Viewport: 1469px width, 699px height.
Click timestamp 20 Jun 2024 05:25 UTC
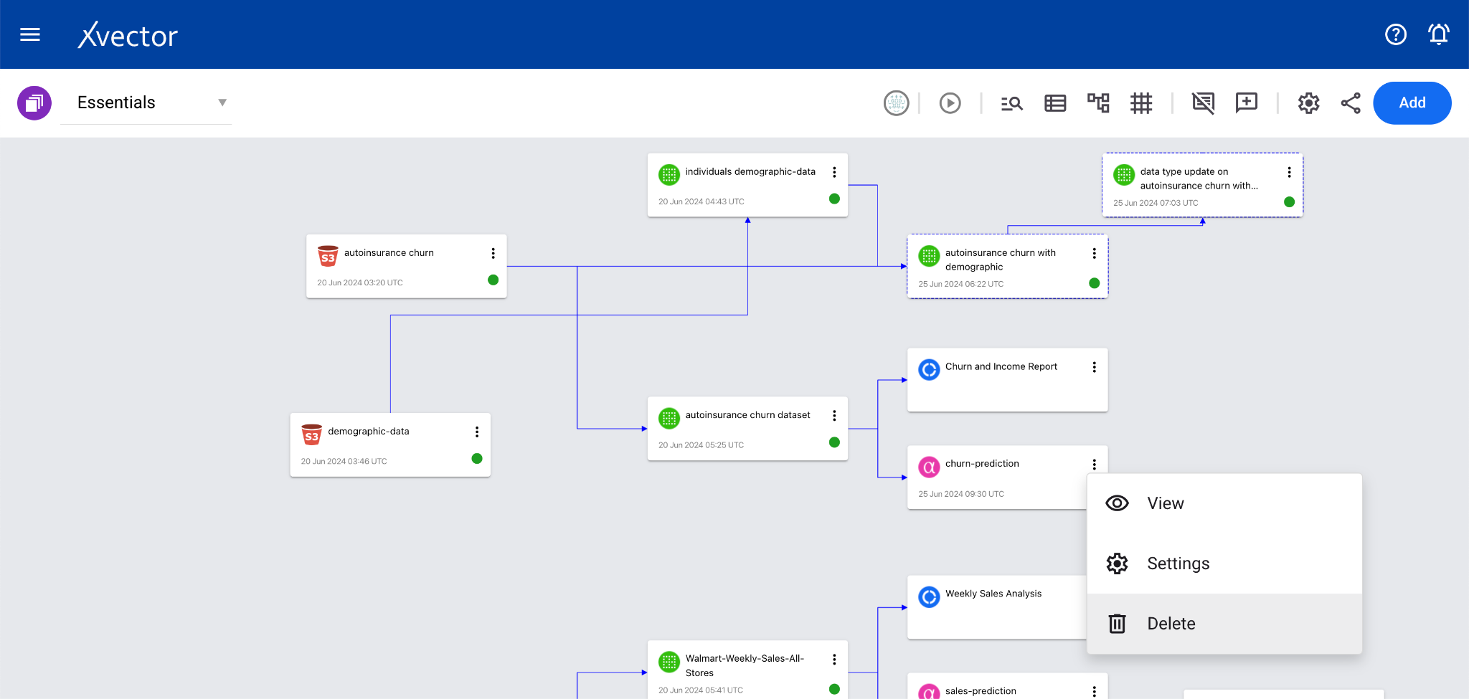(x=701, y=445)
